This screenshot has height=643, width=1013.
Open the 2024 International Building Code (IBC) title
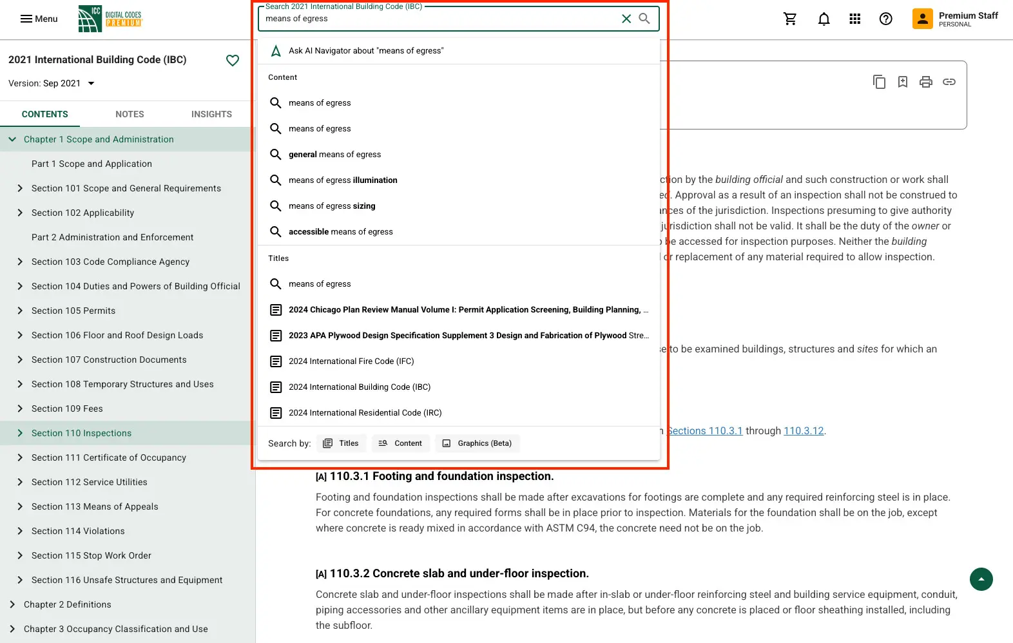click(459, 387)
